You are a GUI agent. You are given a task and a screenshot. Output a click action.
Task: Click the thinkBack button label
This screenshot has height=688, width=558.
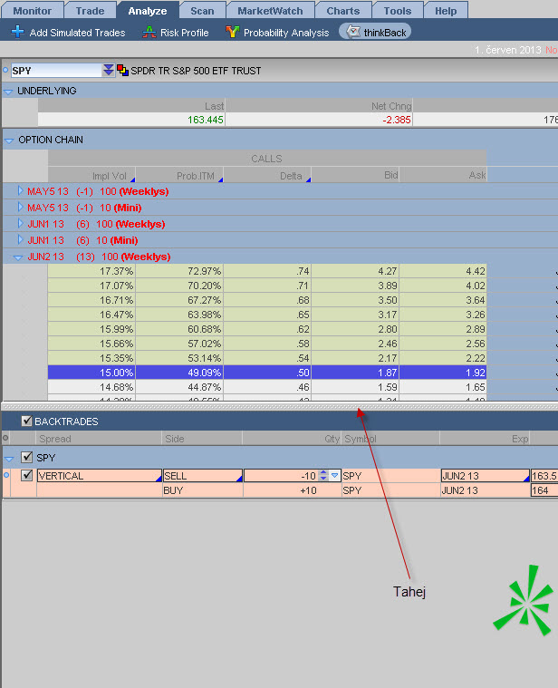[x=385, y=33]
